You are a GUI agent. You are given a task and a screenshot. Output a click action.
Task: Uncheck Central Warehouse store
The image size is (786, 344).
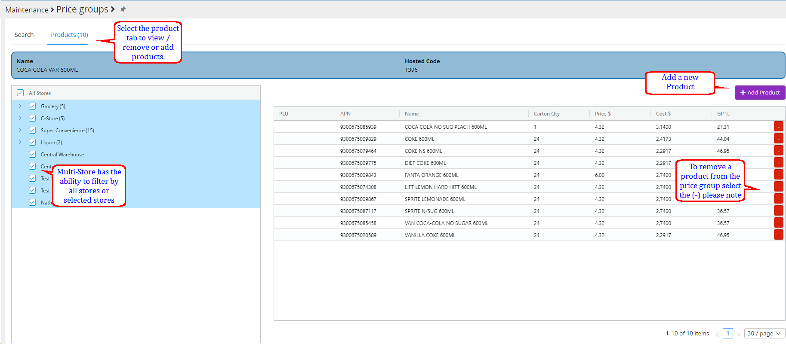tap(32, 154)
